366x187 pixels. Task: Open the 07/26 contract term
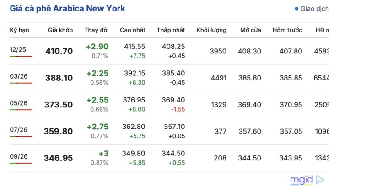click(x=18, y=129)
